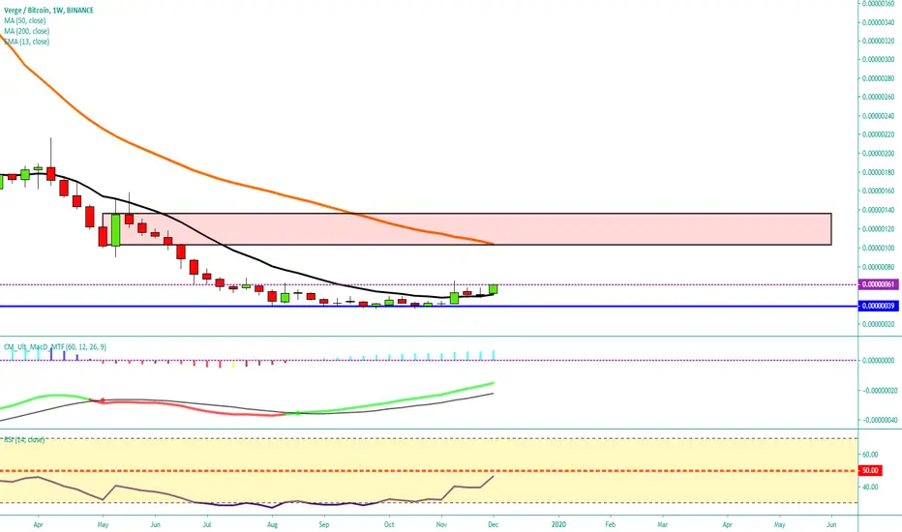The width and height of the screenshot is (902, 532).
Task: Click the 2020 label on time axis
Action: pos(558,524)
